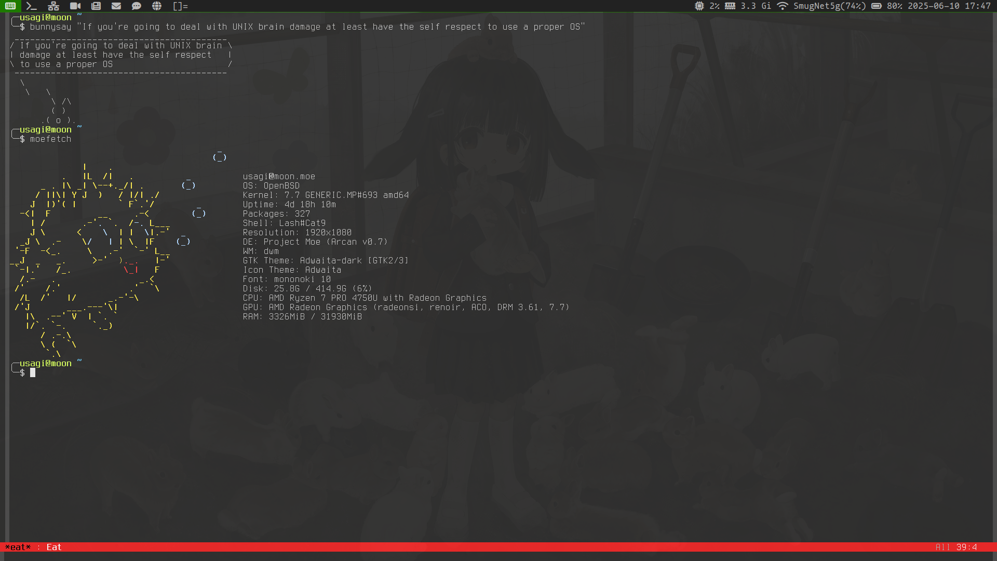Click the Disk: 25.8G / 414.9G line

tap(307, 289)
